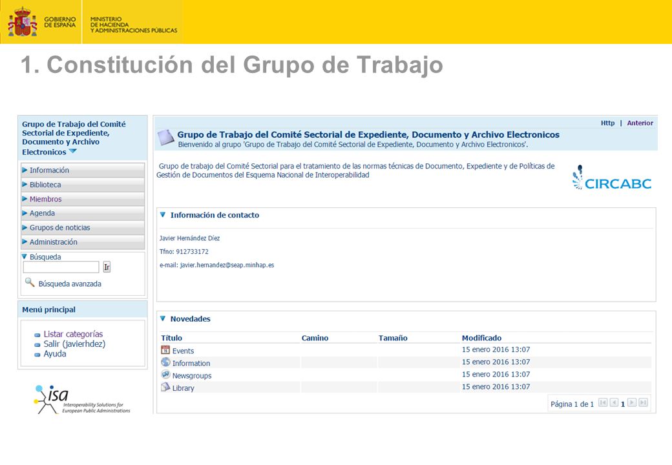672x465 pixels.
Task: Open the Administración menu item
Action: (x=53, y=242)
